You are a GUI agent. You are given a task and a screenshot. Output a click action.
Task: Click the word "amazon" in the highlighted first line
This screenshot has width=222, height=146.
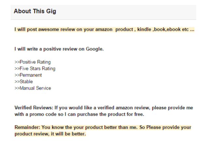click(x=103, y=29)
